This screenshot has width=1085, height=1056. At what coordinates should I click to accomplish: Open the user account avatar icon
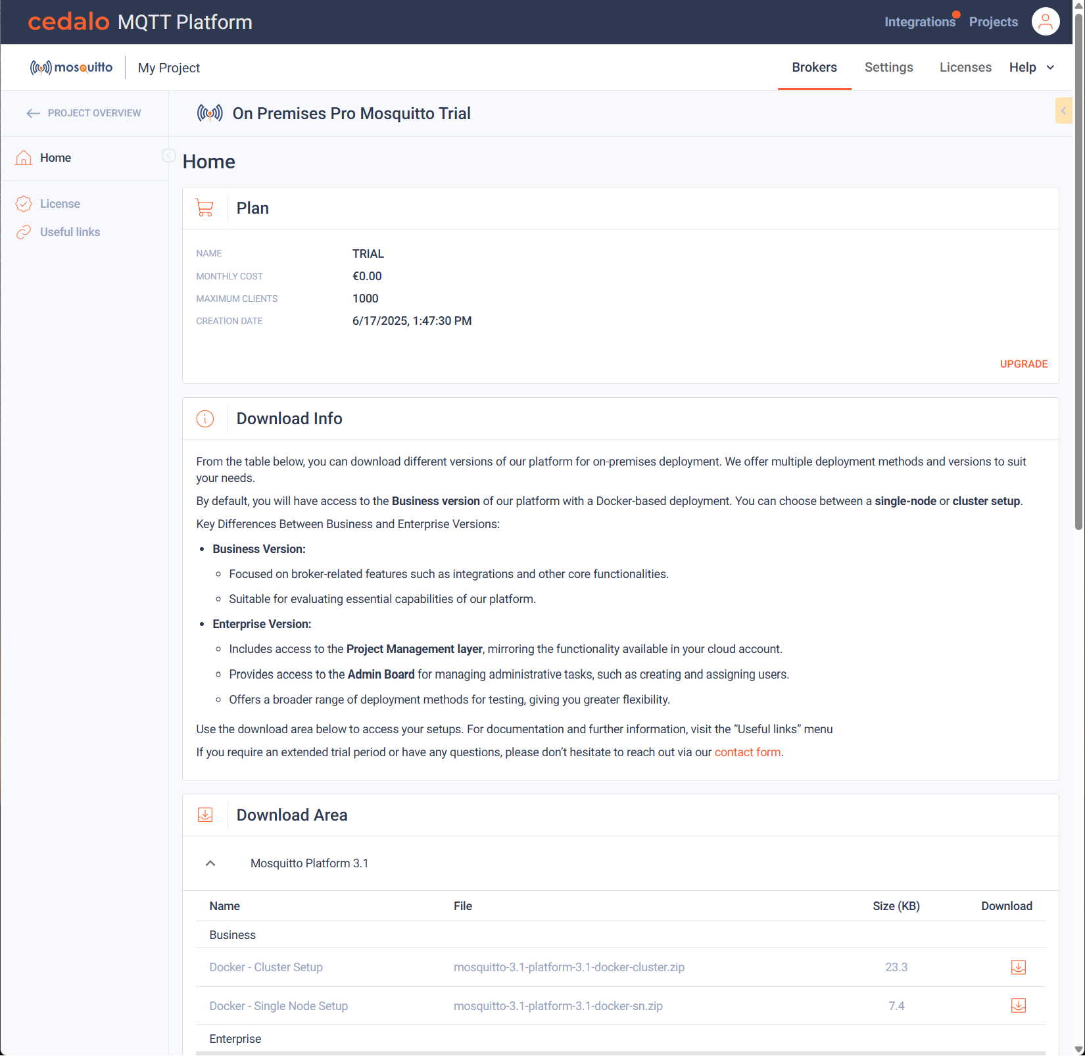coord(1046,22)
